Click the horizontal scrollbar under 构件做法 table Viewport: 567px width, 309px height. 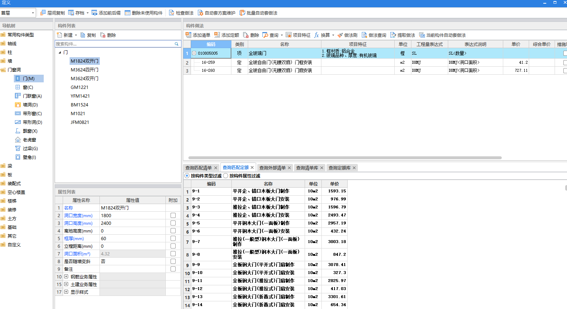345,158
